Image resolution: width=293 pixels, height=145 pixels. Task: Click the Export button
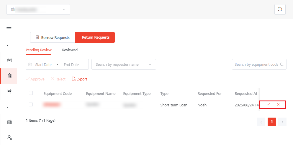(x=80, y=79)
